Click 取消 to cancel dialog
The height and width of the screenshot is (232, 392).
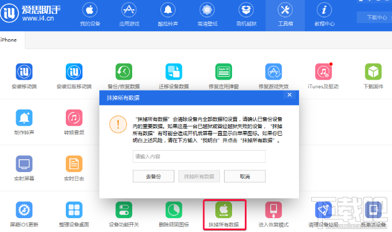[245, 177]
